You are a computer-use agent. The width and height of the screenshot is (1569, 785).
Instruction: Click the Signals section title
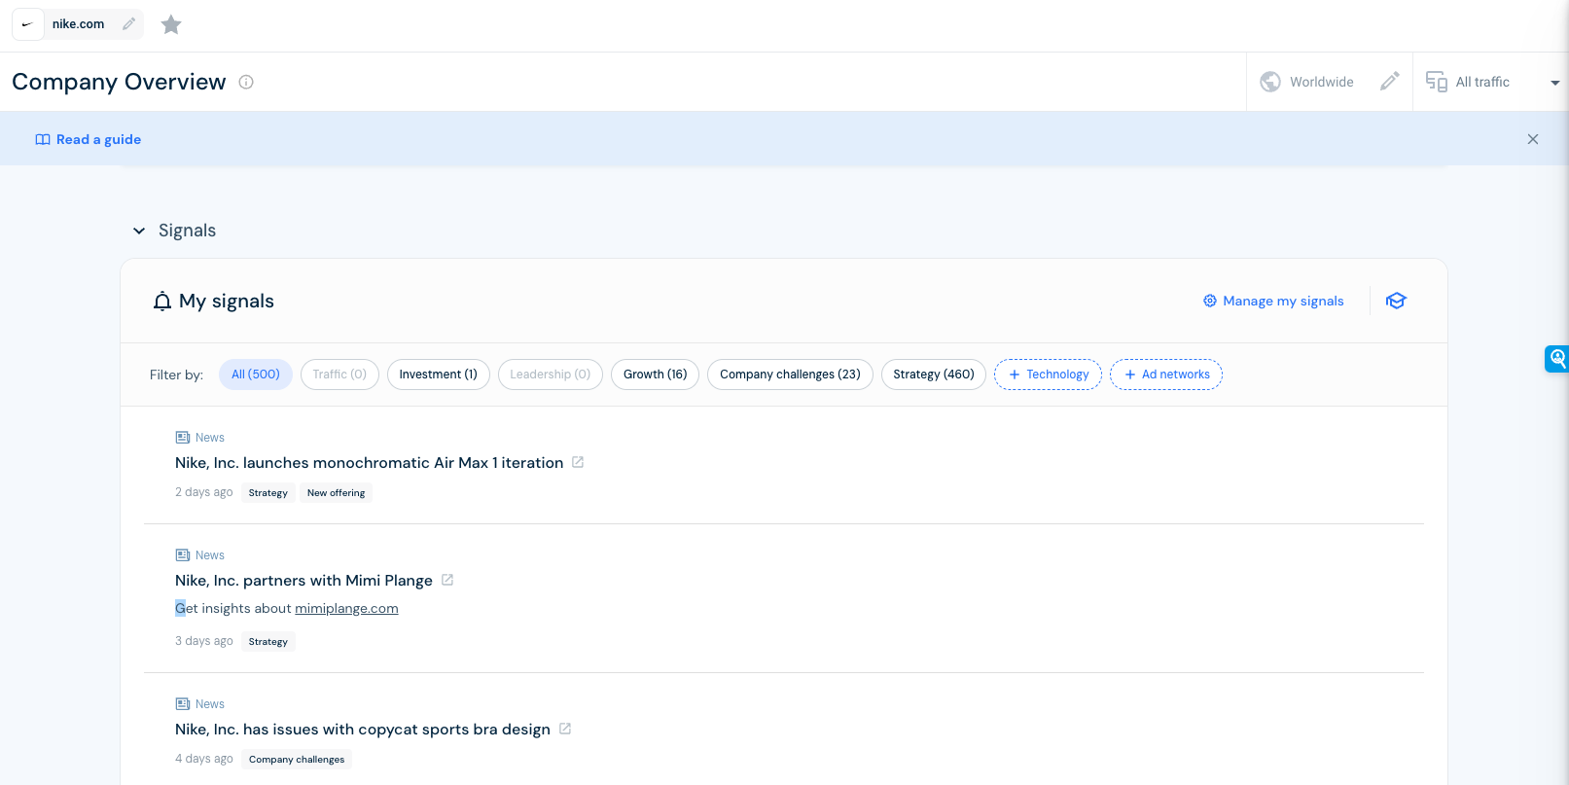[187, 231]
